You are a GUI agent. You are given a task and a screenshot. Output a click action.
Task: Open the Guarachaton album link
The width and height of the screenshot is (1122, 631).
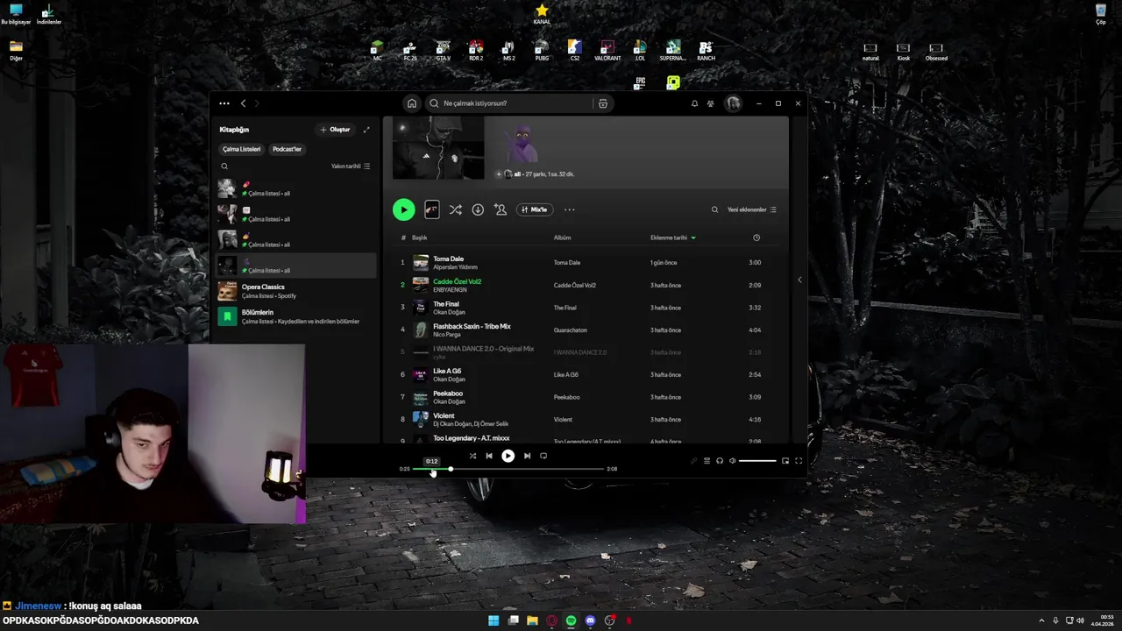571,330
